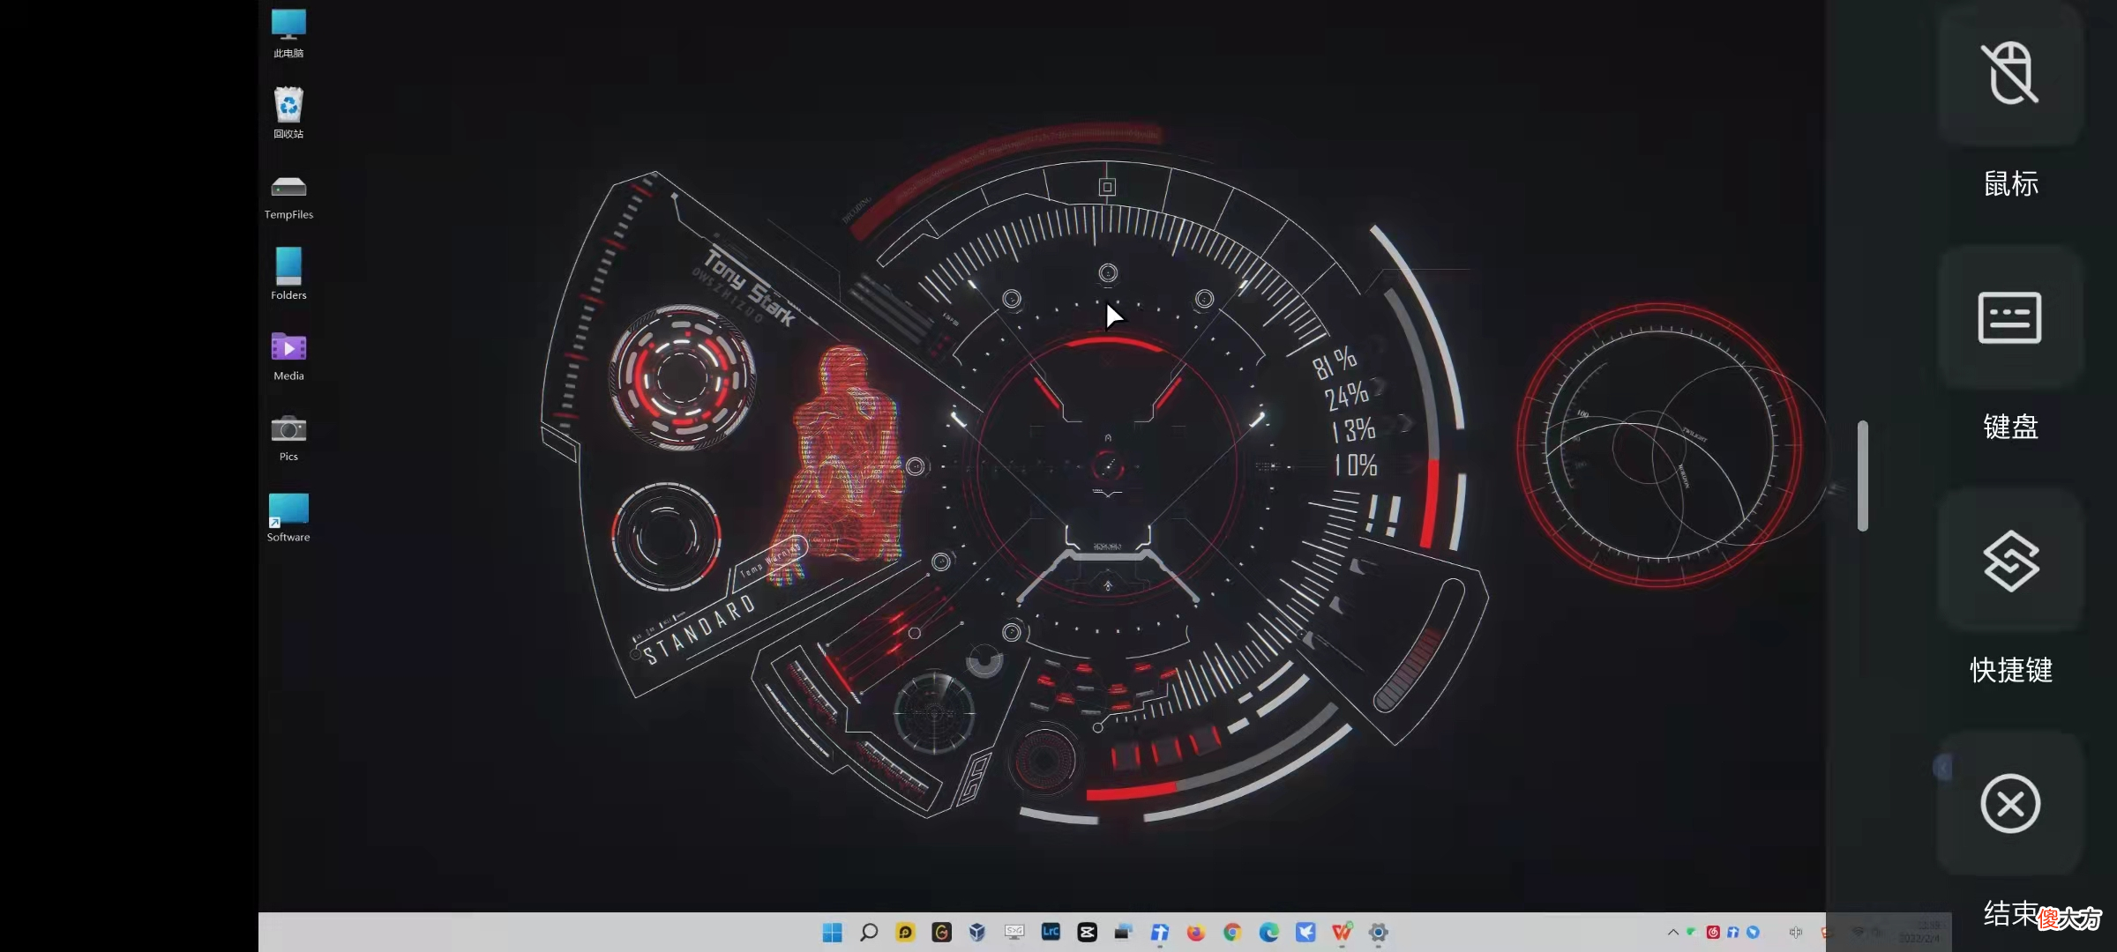
Task: Select the Pics camera desktop icon
Action: pos(288,437)
